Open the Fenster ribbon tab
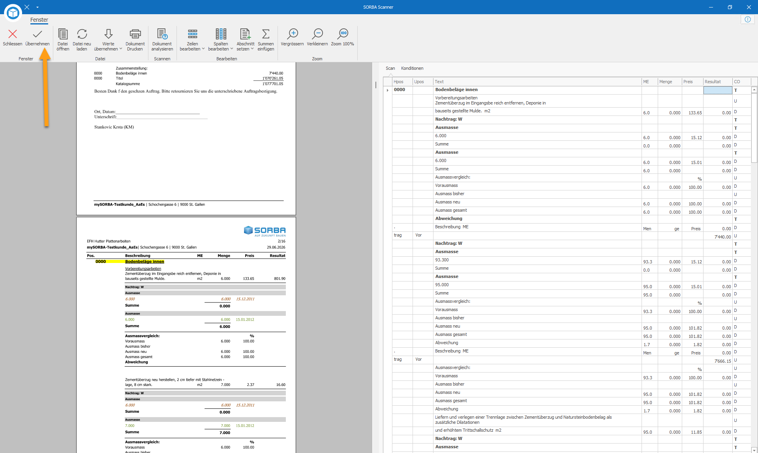The image size is (758, 453). click(x=39, y=20)
